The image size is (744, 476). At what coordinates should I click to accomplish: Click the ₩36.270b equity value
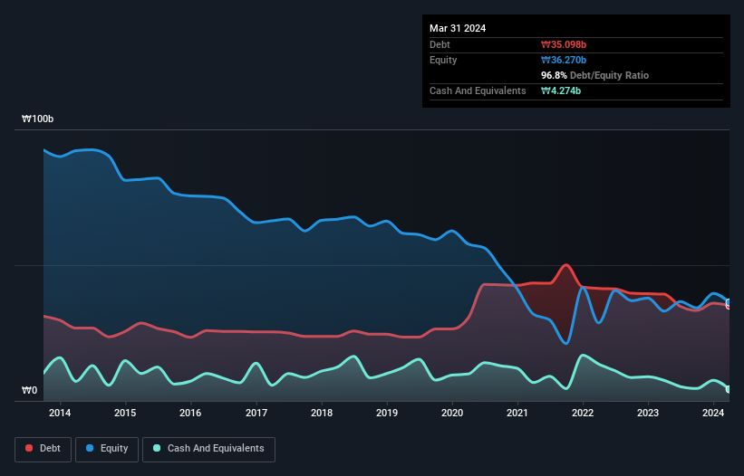[564, 60]
